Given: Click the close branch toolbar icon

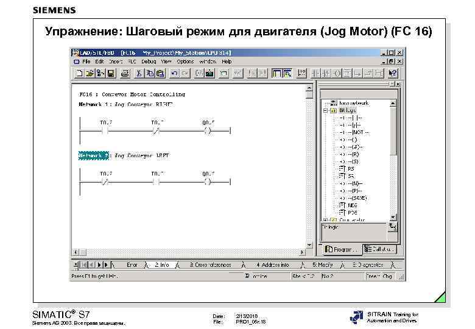Looking at the screenshot, I should coord(368,73).
